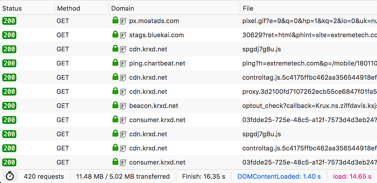The image size is (377, 183).
Task: Select the optout_check?callback request file
Action: (x=309, y=106)
